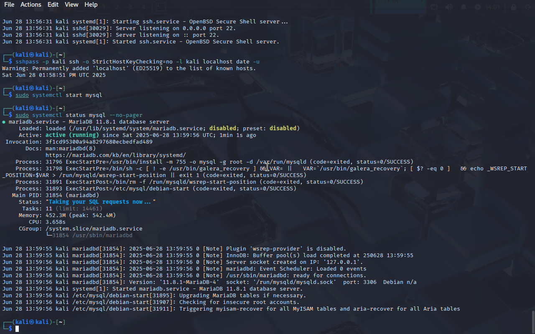Open the mariadb.com systemd documentation URL

click(116, 155)
